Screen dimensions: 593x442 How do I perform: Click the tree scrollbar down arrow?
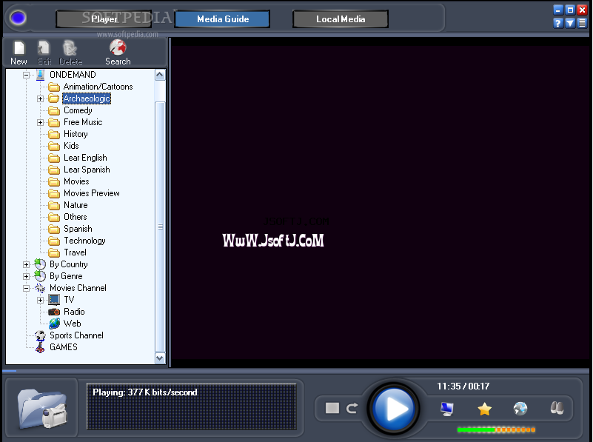pyautogui.click(x=160, y=358)
